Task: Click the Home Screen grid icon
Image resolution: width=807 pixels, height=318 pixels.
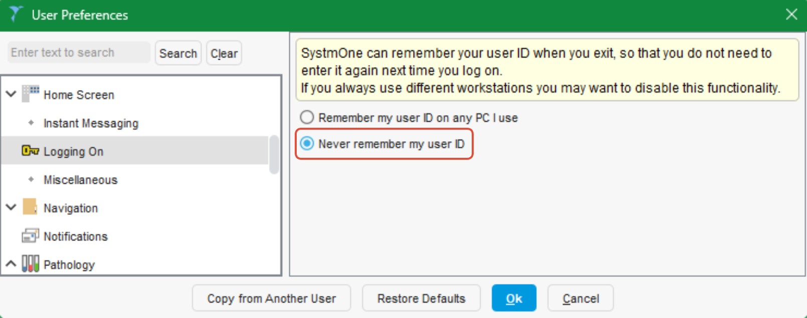Action: (x=31, y=94)
